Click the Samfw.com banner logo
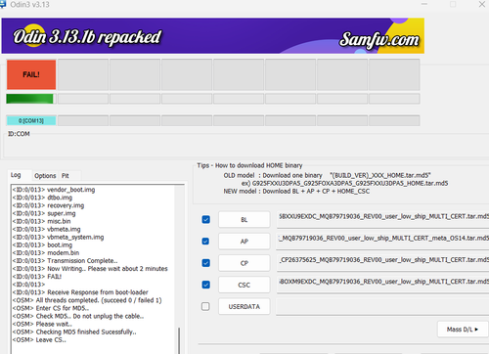 coord(378,40)
